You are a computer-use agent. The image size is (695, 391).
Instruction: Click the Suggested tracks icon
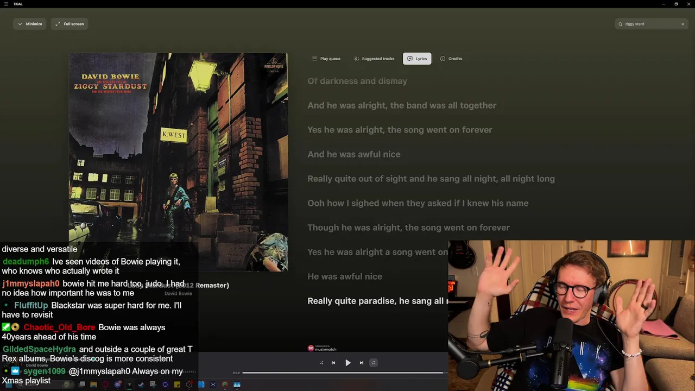[356, 59]
